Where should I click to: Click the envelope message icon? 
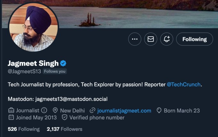(x=151, y=39)
